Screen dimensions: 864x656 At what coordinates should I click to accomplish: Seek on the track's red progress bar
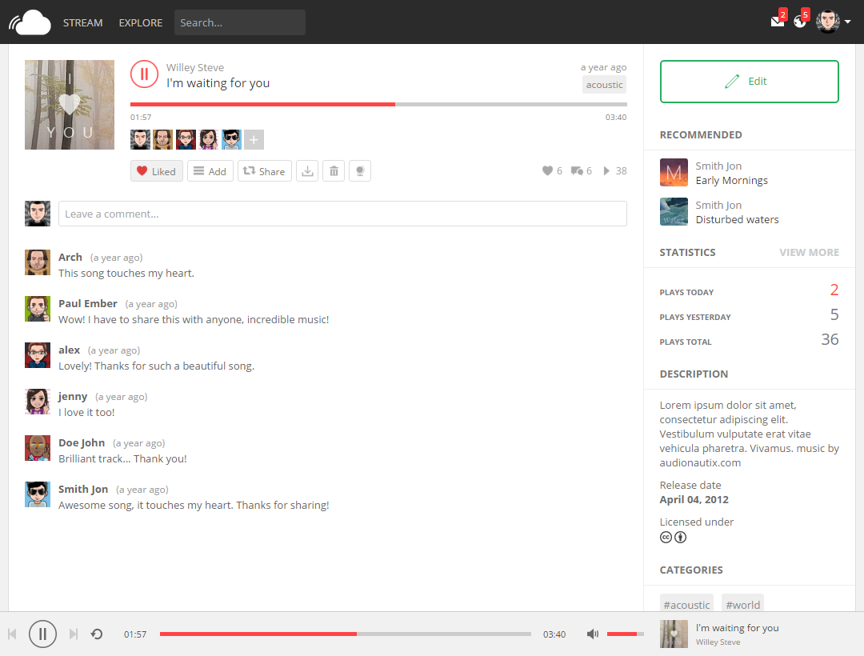(x=378, y=104)
